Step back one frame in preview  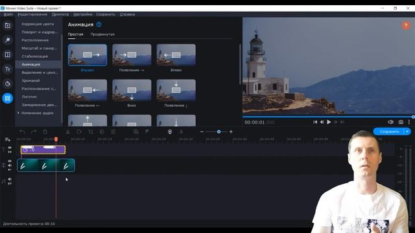pyautogui.click(x=322, y=122)
